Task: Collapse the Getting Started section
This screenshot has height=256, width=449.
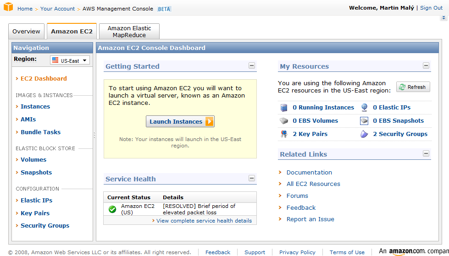Action: pos(251,65)
